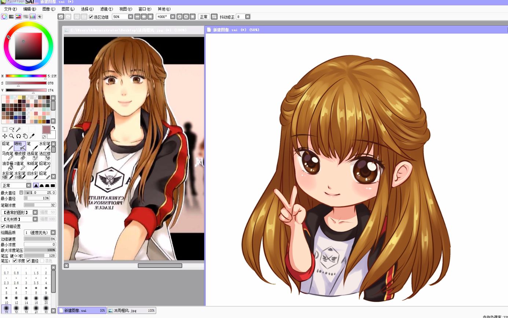Open the 视图 menu
Image resolution: width=508 pixels, height=318 pixels.
(125, 9)
